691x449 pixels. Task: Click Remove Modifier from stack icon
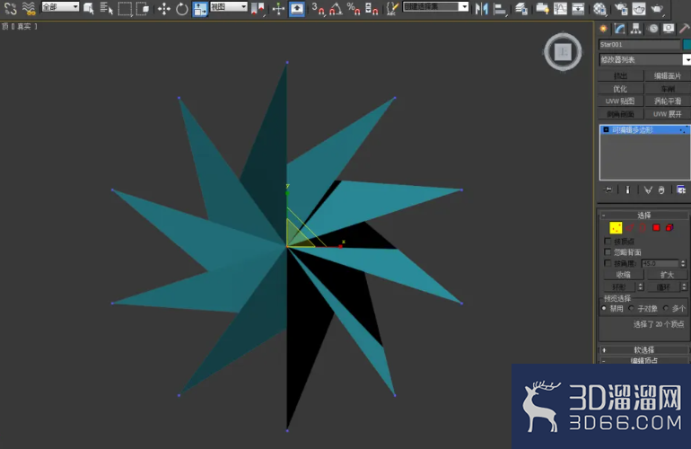pos(661,190)
